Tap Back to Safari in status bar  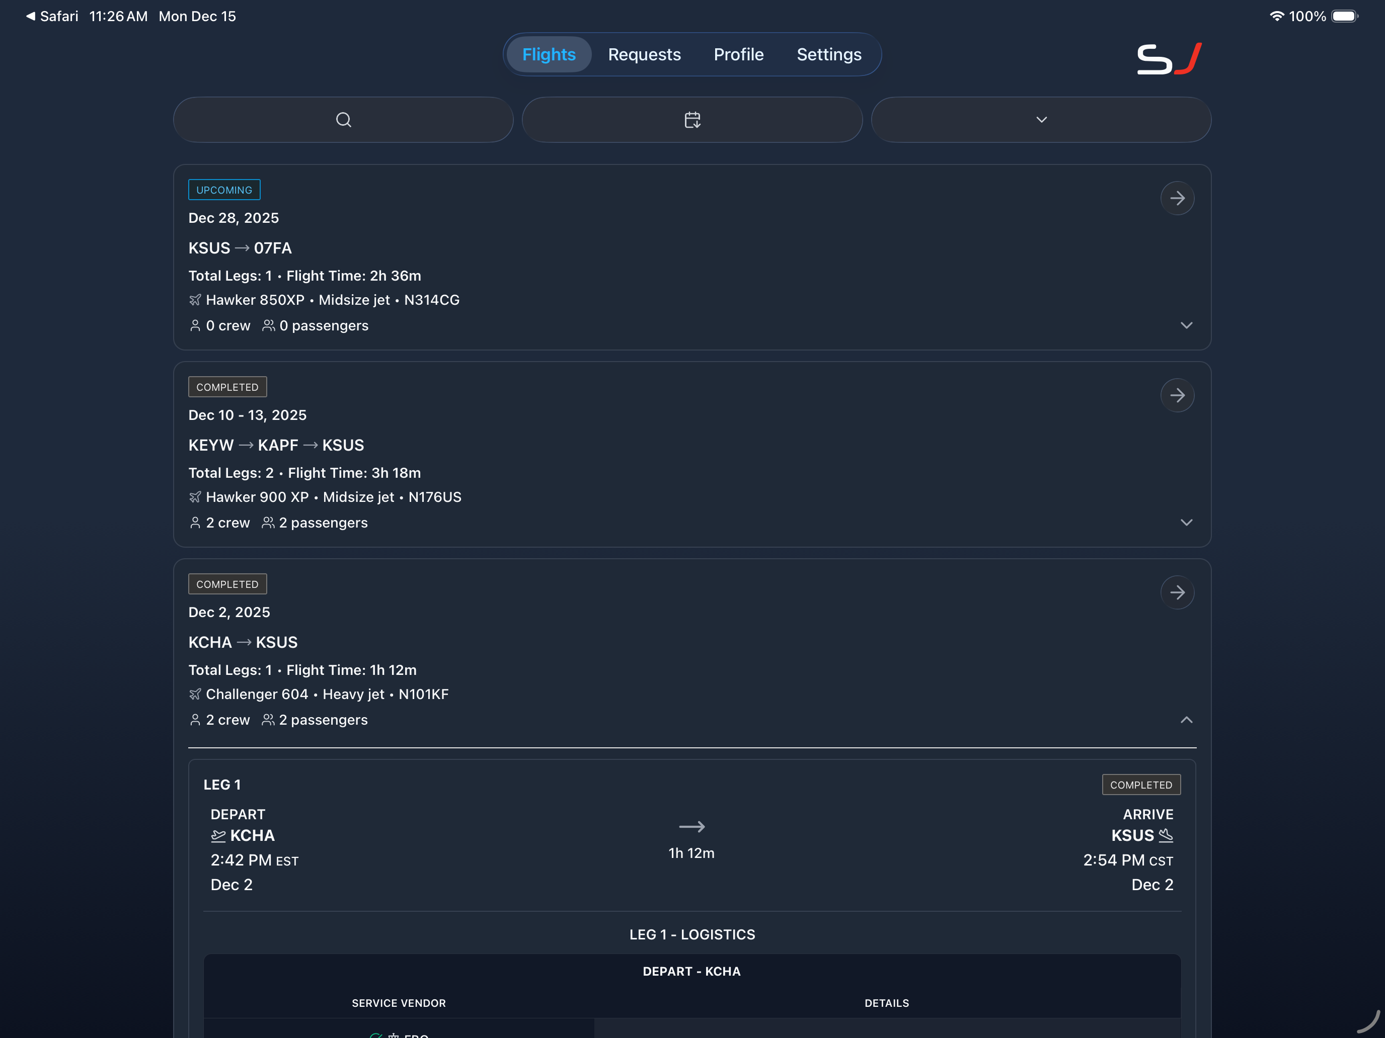point(52,16)
